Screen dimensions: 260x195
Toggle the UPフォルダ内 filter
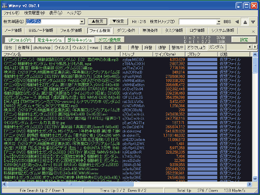point(19,40)
